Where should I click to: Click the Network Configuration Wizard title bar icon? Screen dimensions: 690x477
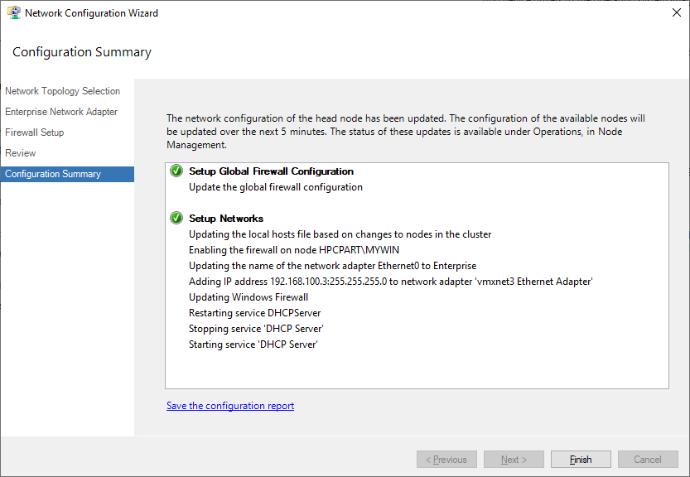click(12, 12)
